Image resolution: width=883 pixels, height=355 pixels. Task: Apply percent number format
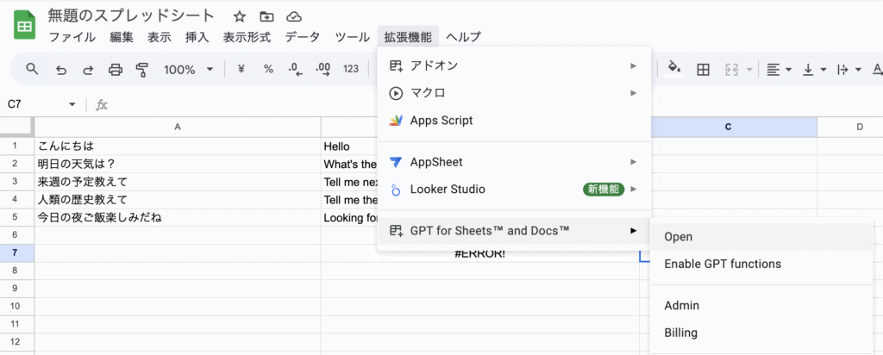(269, 69)
